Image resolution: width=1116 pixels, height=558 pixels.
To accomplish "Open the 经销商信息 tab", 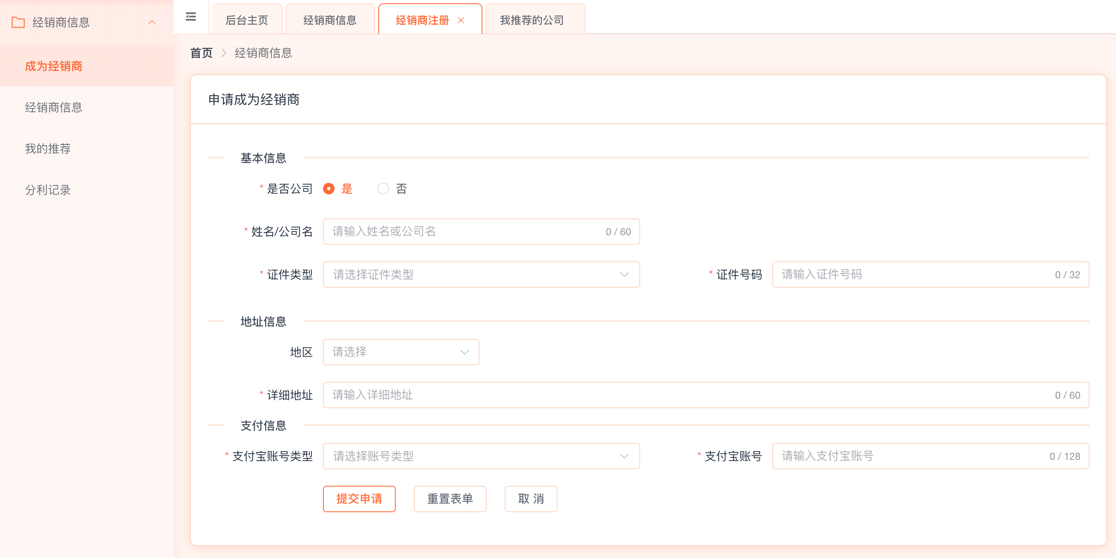I will point(330,20).
